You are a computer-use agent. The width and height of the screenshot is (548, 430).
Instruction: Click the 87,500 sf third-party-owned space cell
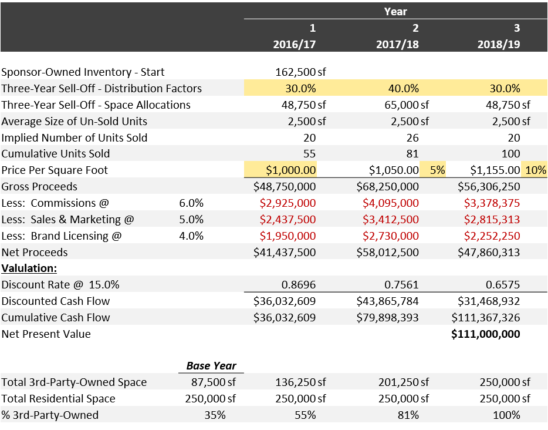tap(213, 382)
